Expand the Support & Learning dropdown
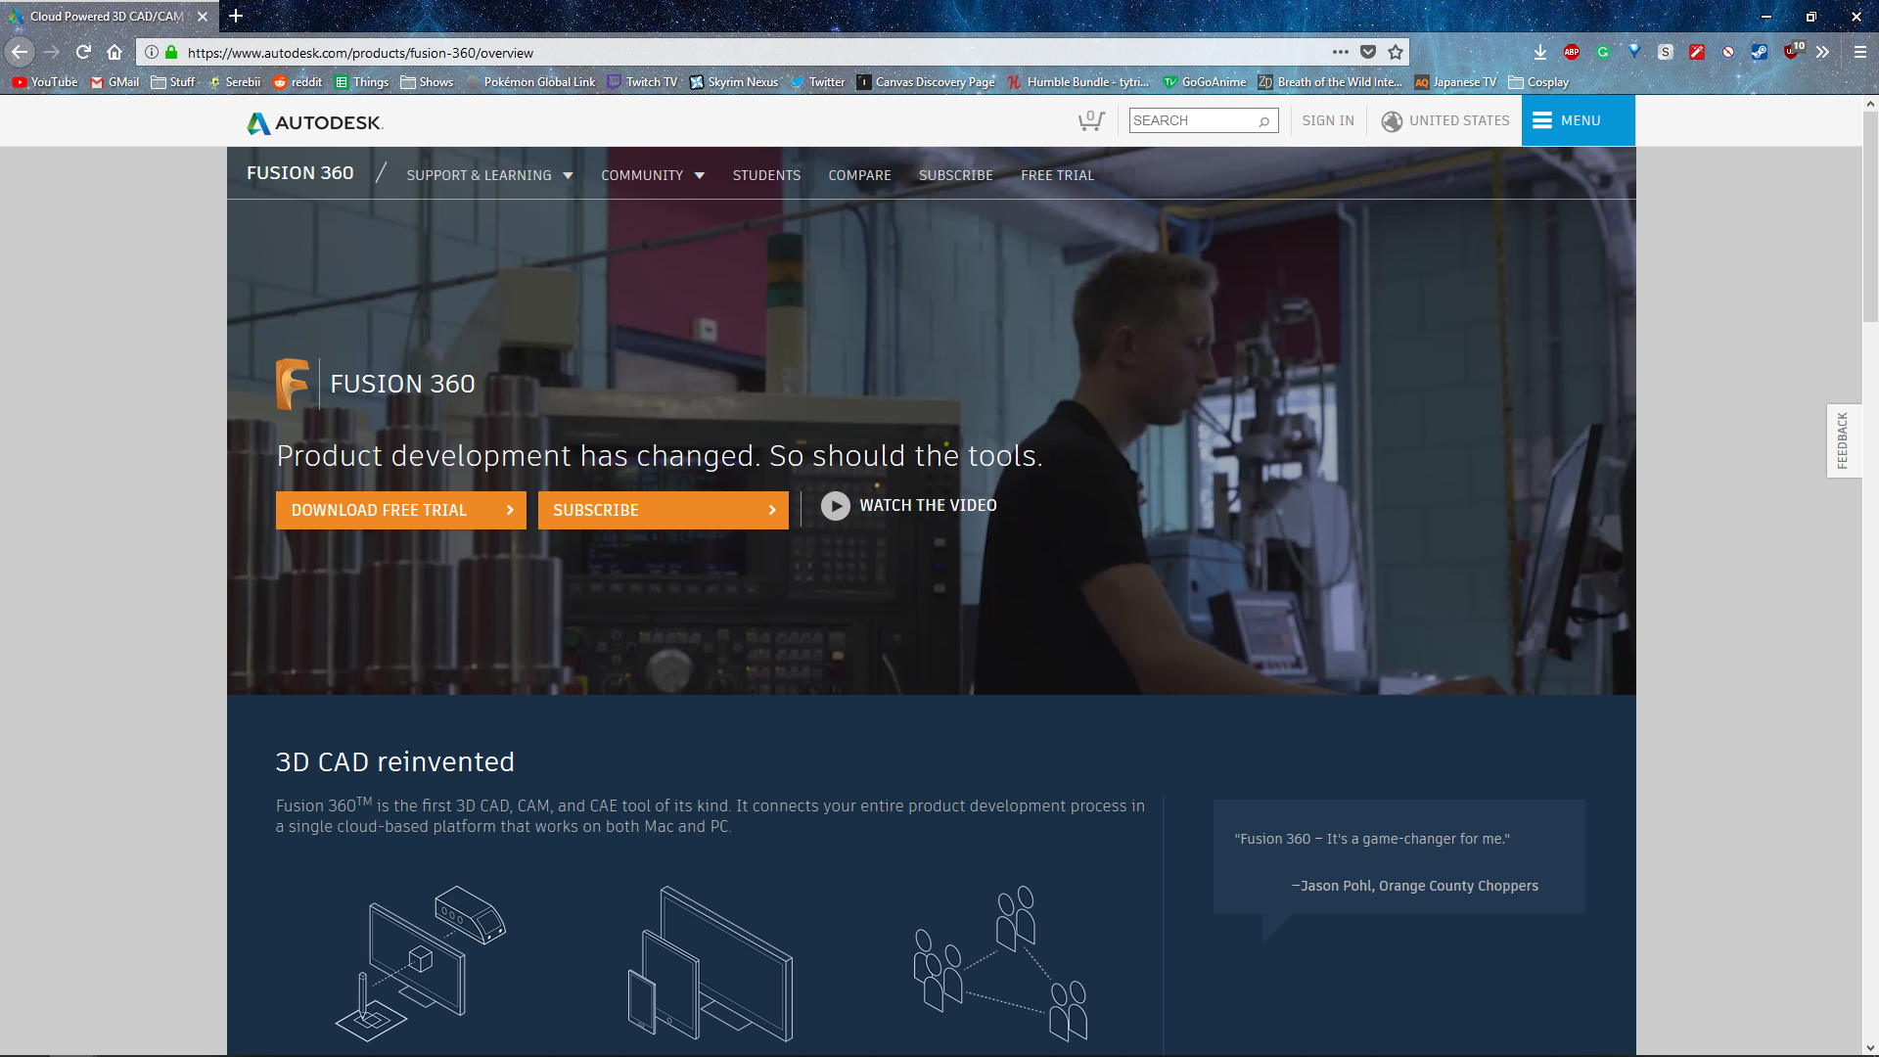1879x1057 pixels. pyautogui.click(x=487, y=174)
